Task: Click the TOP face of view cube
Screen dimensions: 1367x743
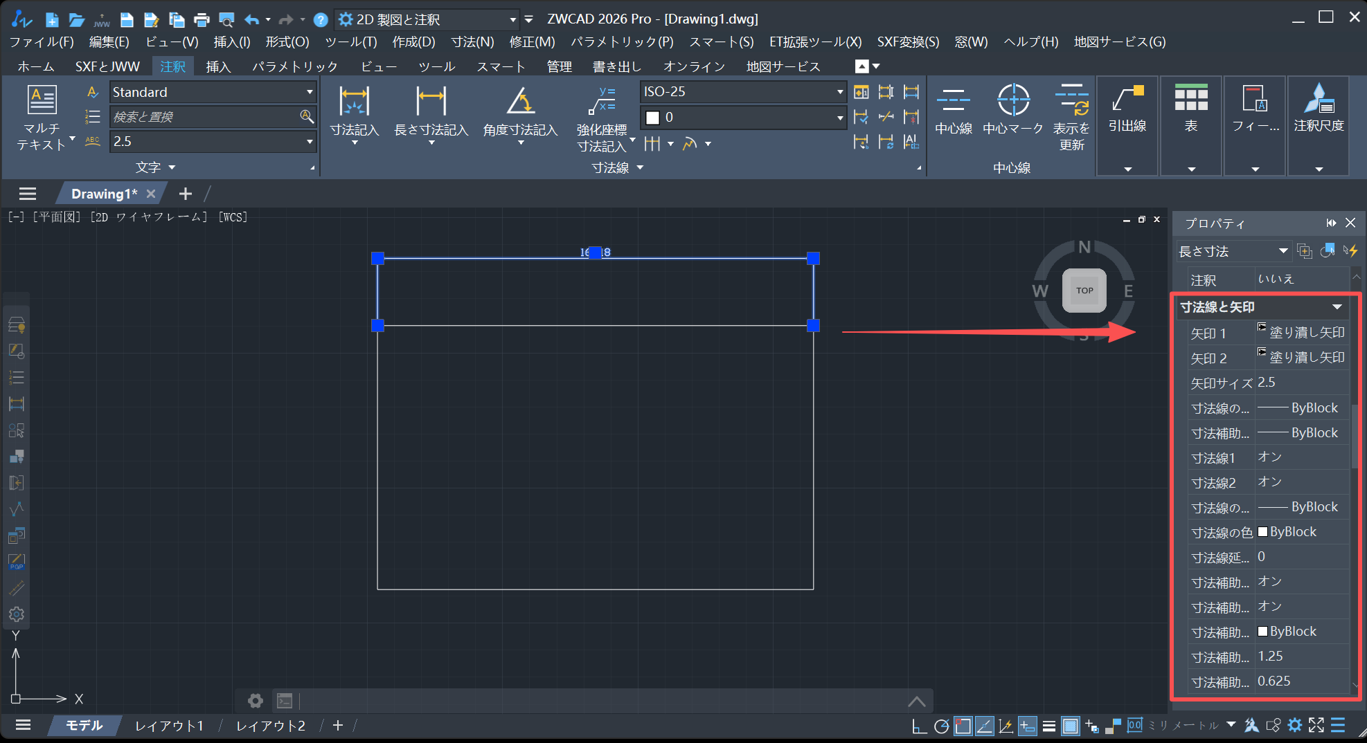Action: 1084,291
